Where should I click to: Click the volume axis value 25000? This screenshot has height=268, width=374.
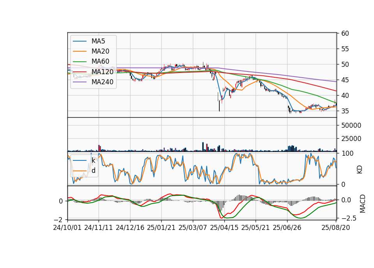click(351, 139)
